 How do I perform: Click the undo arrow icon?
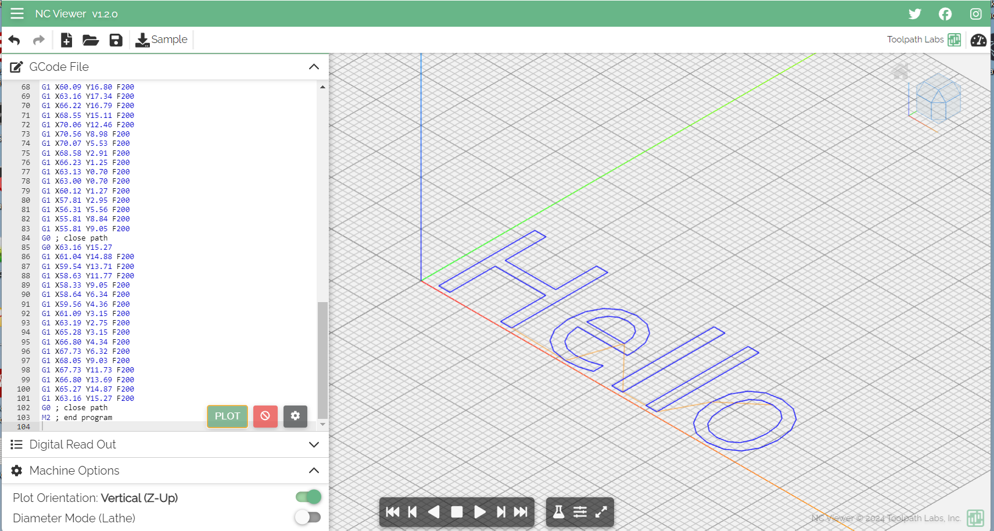(x=15, y=40)
